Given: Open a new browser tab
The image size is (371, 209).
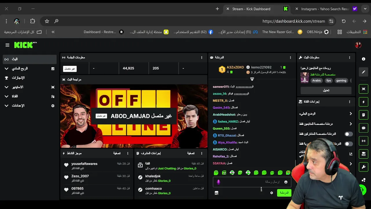Looking at the screenshot, I should click(x=217, y=9).
